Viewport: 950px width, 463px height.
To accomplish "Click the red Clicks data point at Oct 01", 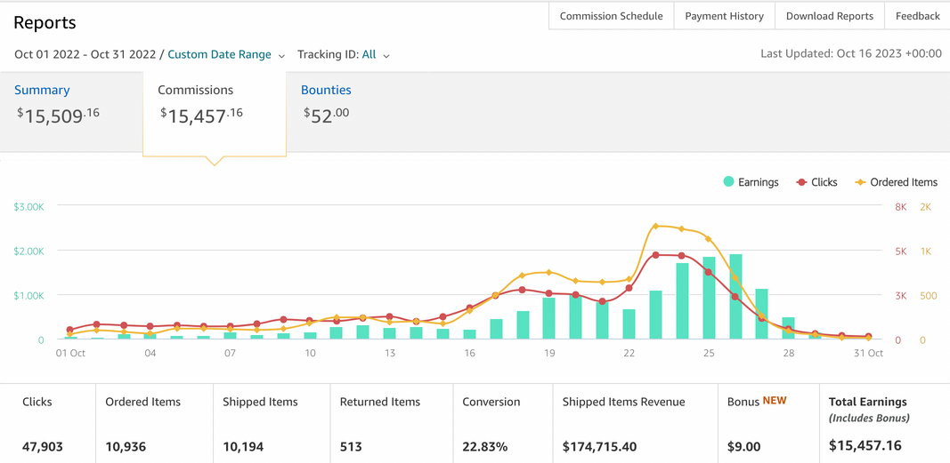I will pyautogui.click(x=70, y=330).
